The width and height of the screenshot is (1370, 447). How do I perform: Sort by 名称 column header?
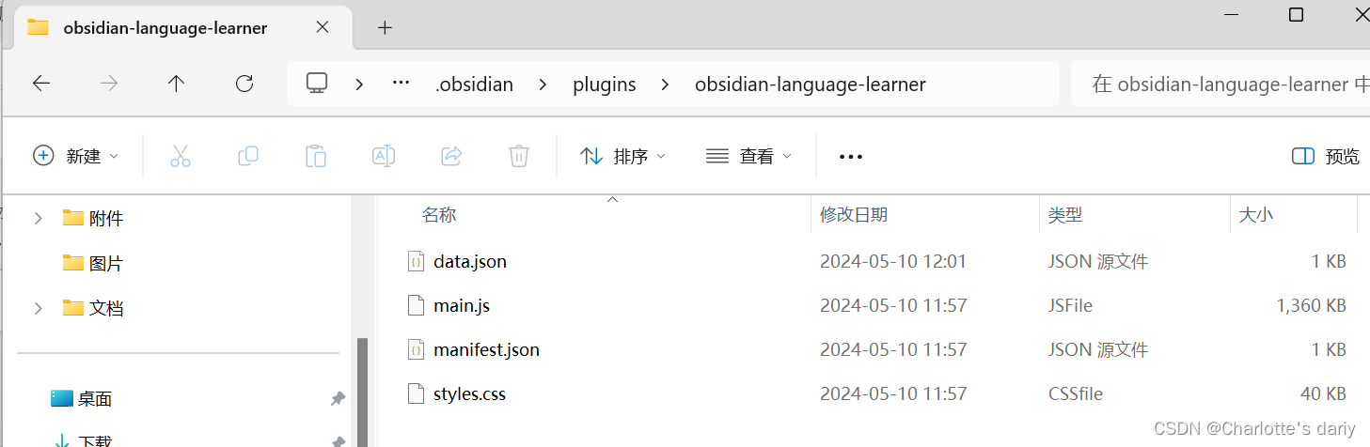[x=439, y=215]
